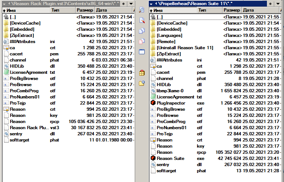
Task: Select the softtarget phat file name in the left panel
Action: [x=19, y=140]
